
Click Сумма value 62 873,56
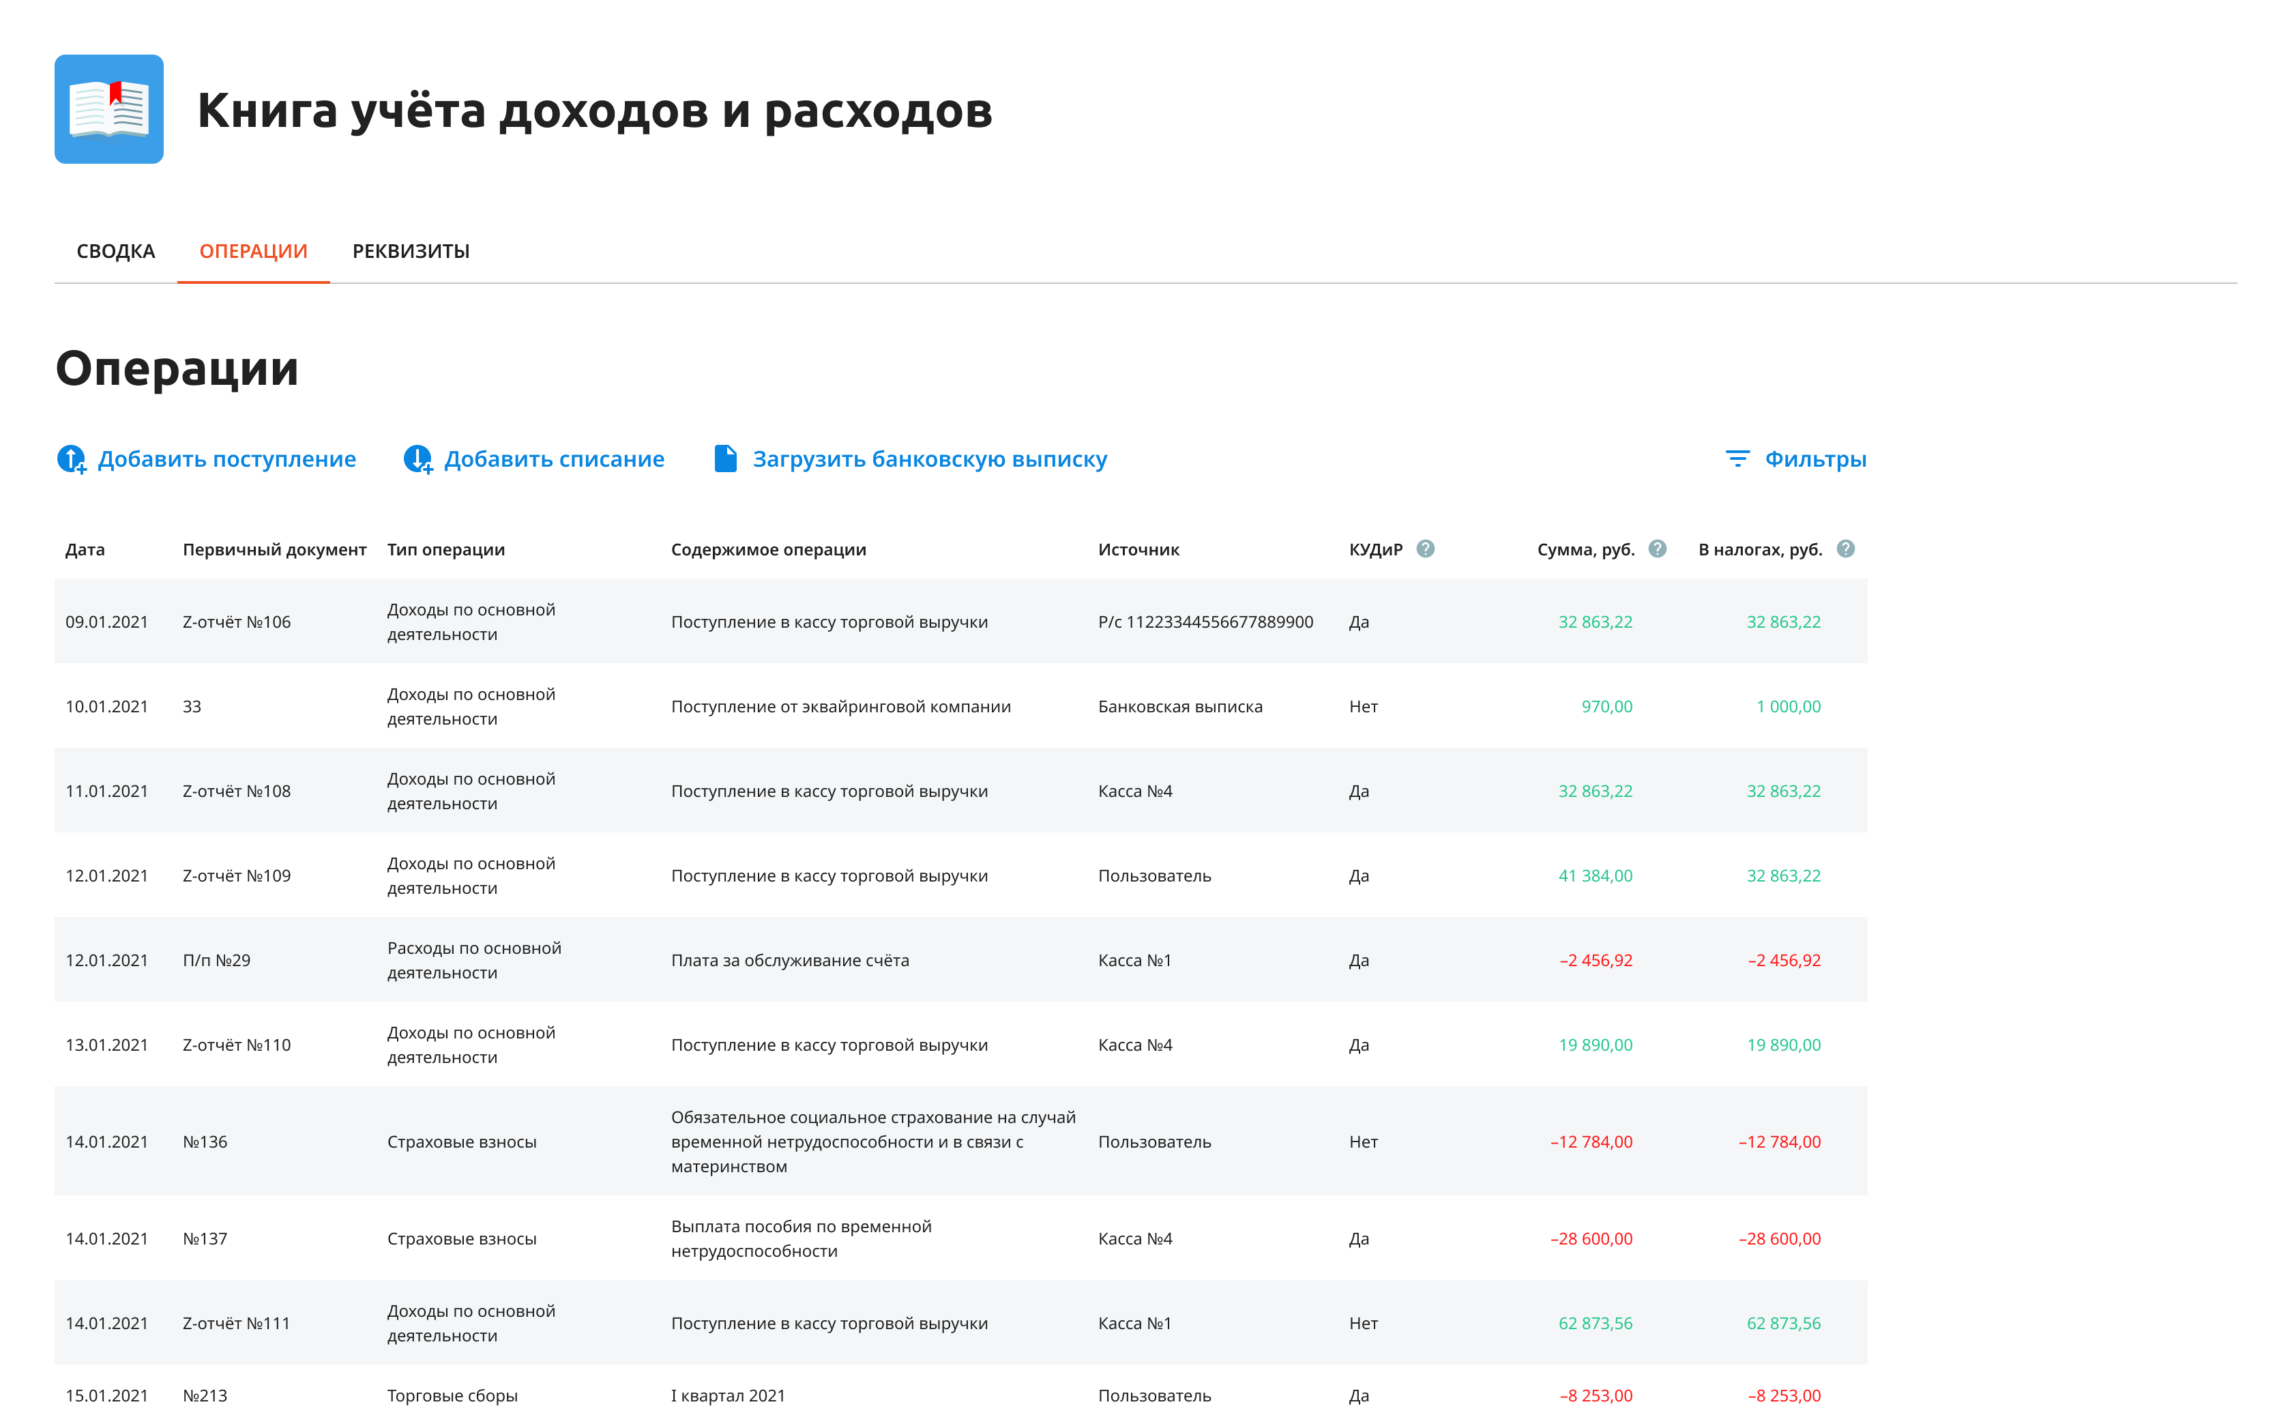point(1596,1323)
